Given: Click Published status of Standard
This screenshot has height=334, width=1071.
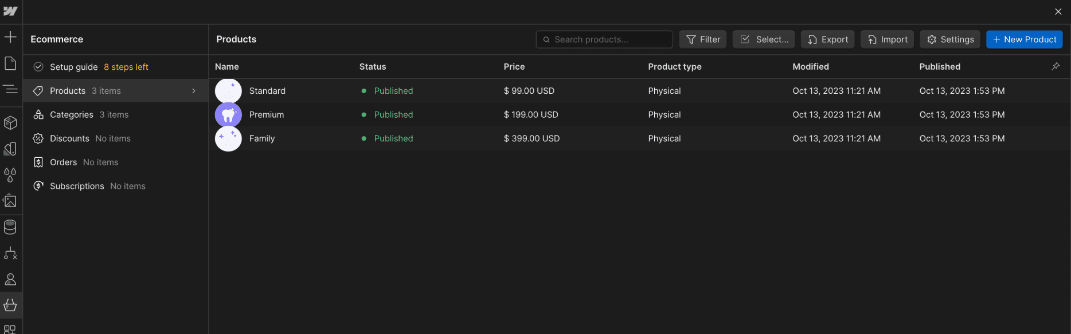Looking at the screenshot, I should pos(393,91).
